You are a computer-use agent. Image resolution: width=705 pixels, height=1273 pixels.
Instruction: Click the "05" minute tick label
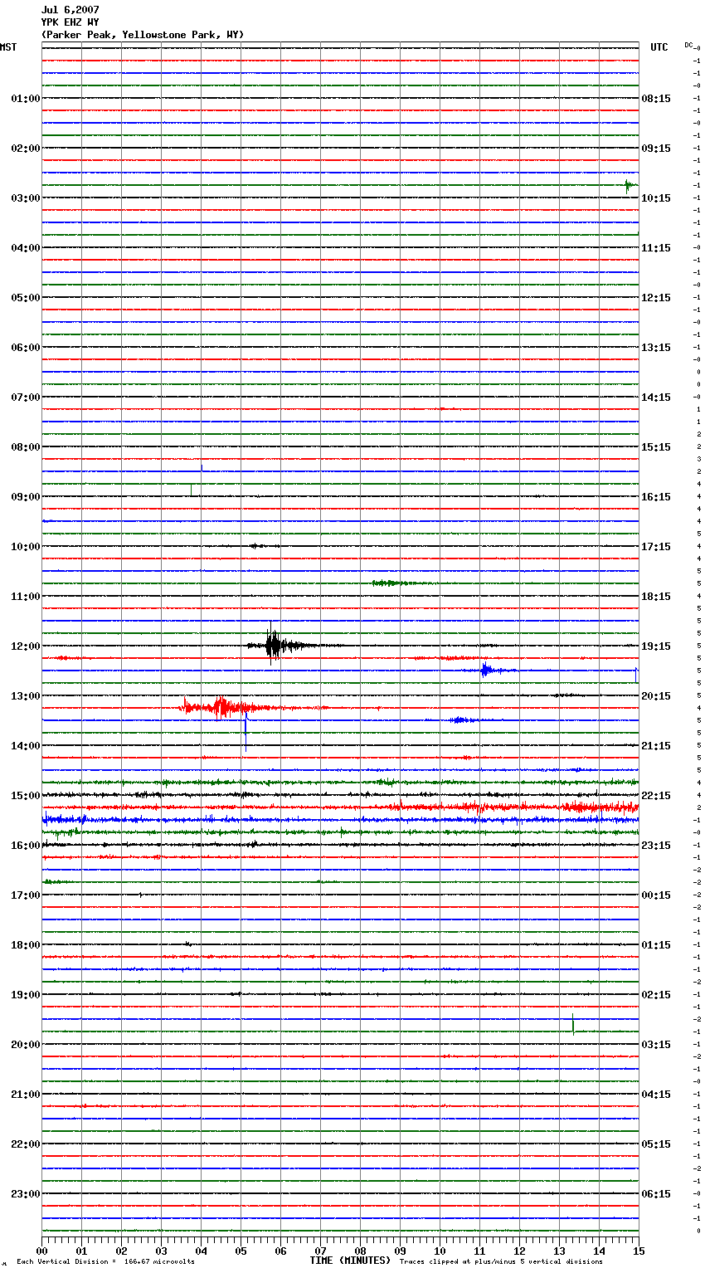click(241, 1251)
